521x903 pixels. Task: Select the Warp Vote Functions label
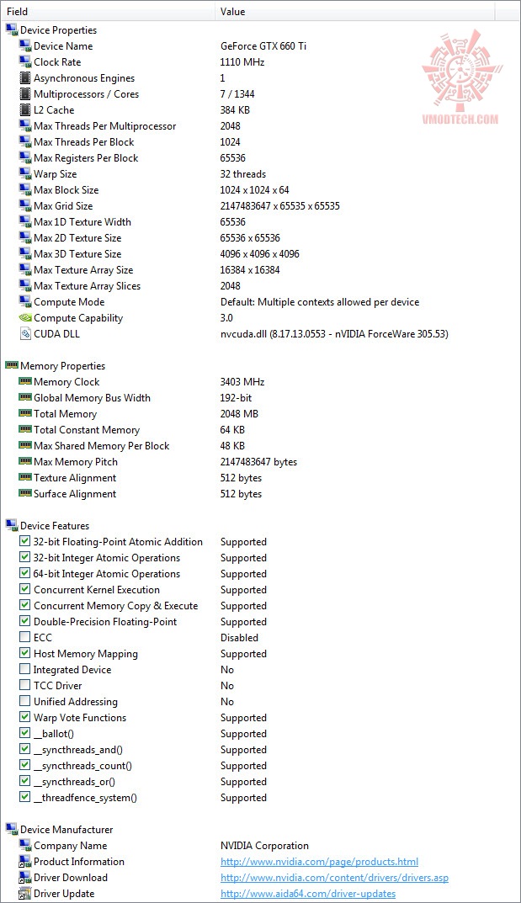coord(80,718)
